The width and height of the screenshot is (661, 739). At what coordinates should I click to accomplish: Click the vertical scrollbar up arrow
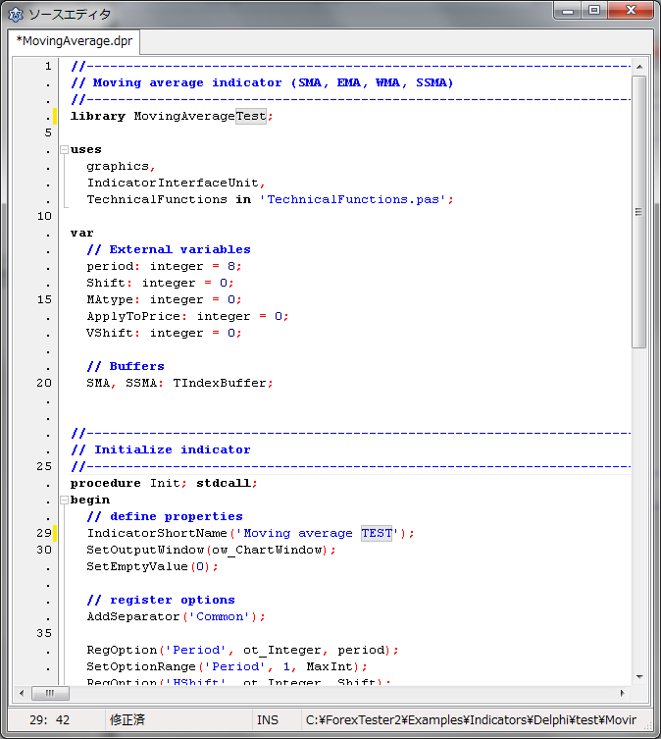639,67
